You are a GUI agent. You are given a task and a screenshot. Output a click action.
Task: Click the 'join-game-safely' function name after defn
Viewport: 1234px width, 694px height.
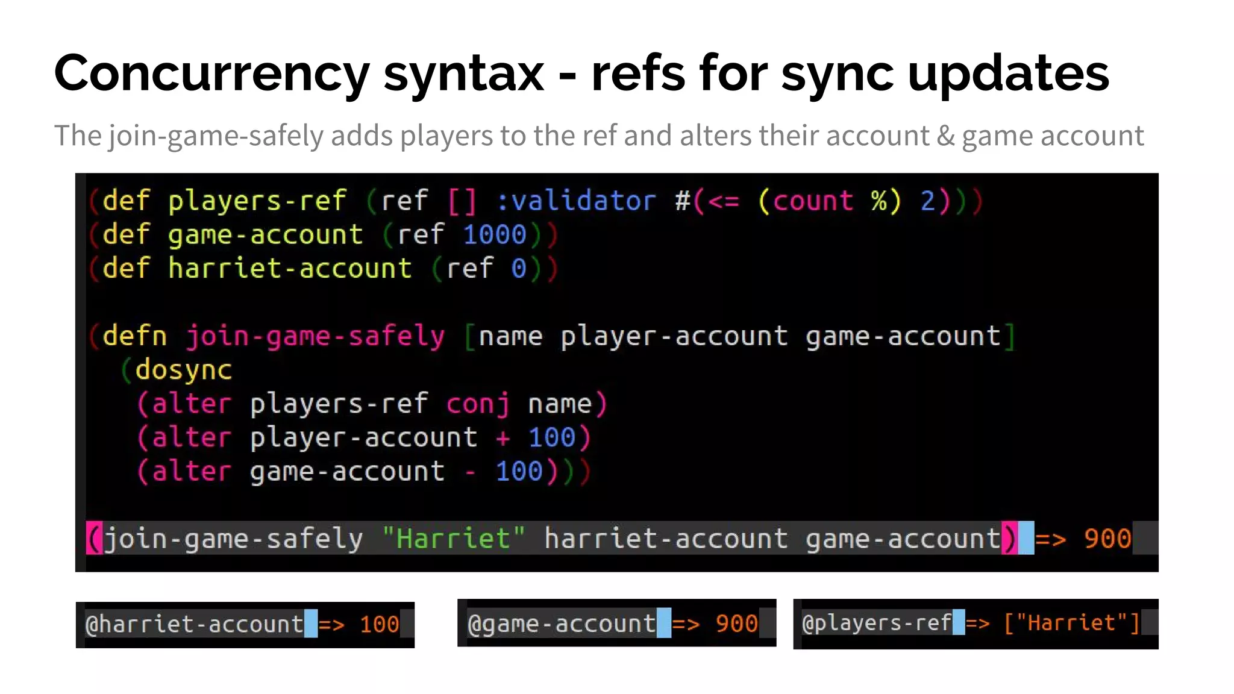(x=315, y=336)
